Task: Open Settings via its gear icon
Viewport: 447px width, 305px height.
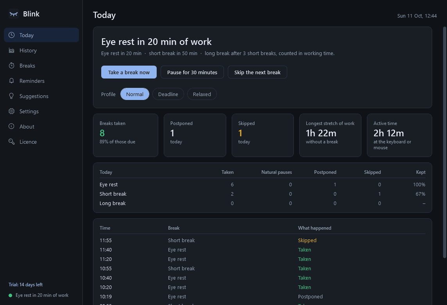Action: tap(11, 111)
